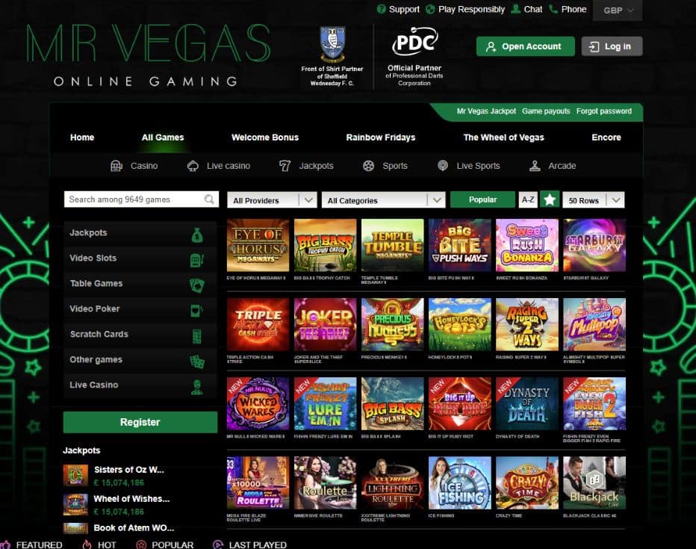Viewport: 696px width, 549px height.
Task: Click the Jackpots money bag icon
Action: (197, 235)
